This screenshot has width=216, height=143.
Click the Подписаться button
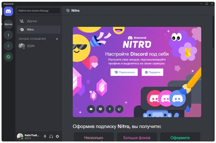pyautogui.click(x=124, y=72)
